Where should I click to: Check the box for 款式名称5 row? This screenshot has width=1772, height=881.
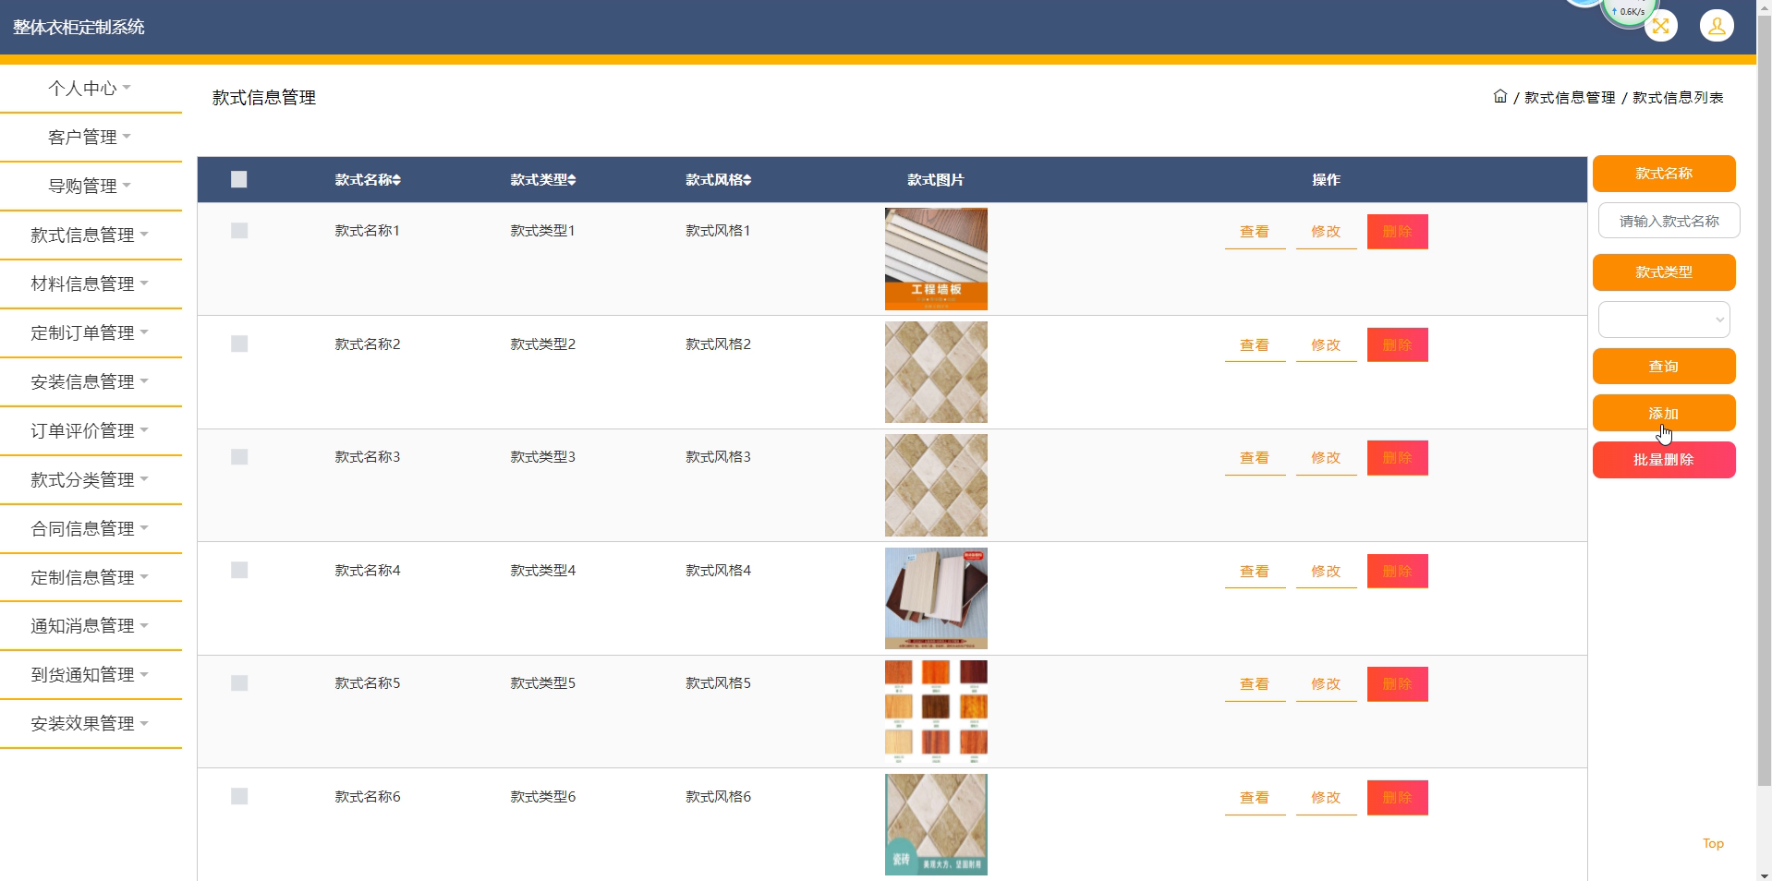239,683
